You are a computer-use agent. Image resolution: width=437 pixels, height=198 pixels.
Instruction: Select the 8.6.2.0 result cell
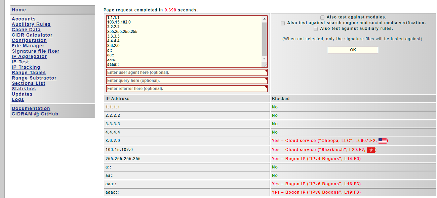pos(187,141)
